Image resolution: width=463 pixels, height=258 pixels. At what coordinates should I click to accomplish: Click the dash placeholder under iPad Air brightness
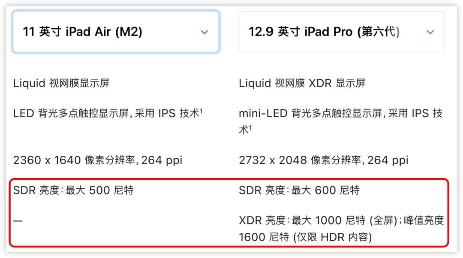click(18, 221)
